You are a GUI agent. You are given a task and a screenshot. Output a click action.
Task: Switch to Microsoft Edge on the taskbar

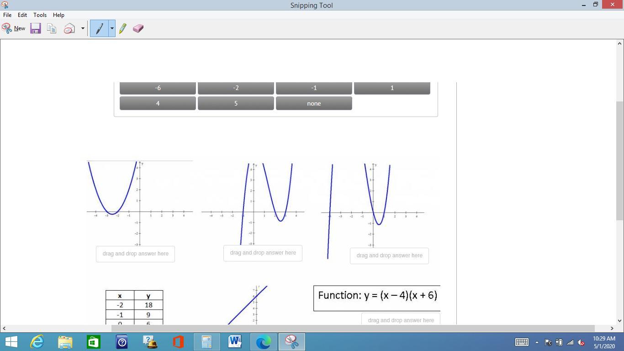pyautogui.click(x=264, y=342)
